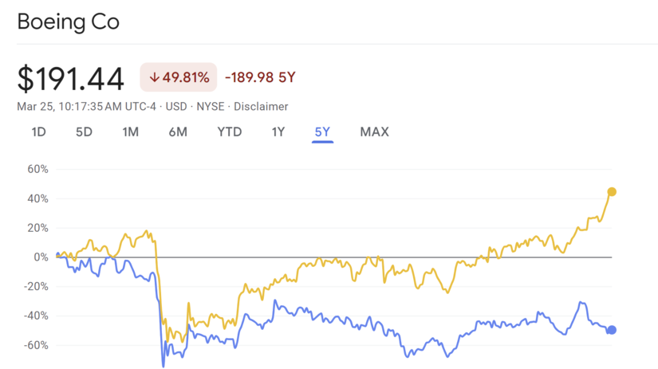Click the 0% axis label
The image size is (658, 369).
point(41,257)
